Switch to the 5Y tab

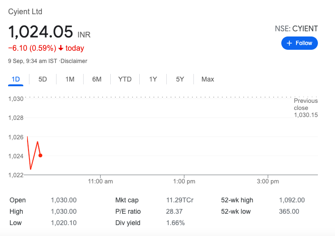180,79
